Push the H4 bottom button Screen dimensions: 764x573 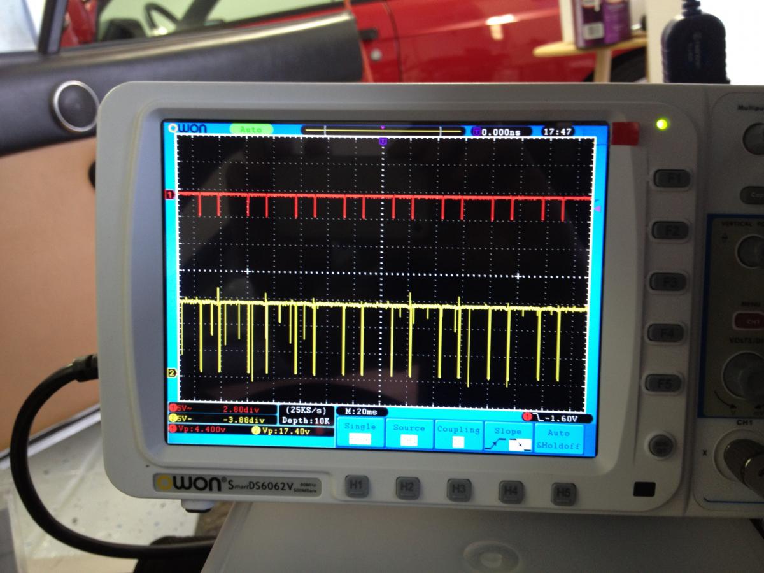pyautogui.click(x=511, y=492)
